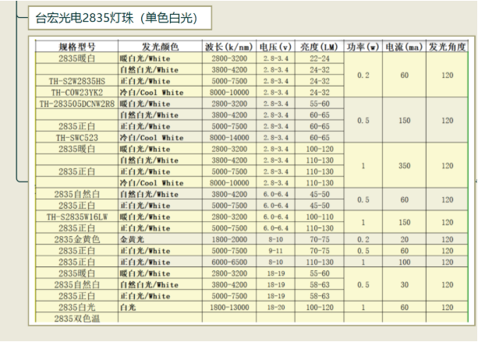Select the TH-S2W2835HS model cell
This screenshot has width=478, height=342.
point(76,81)
